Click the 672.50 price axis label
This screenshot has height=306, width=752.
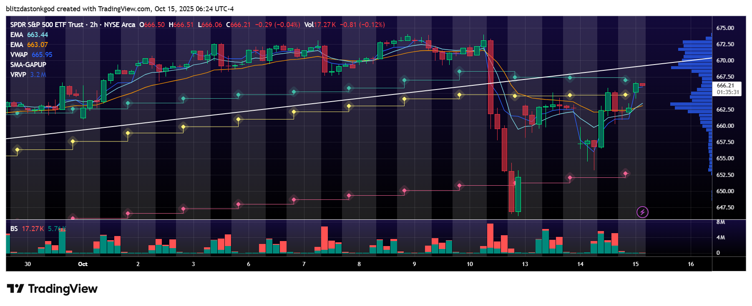[x=725, y=44]
